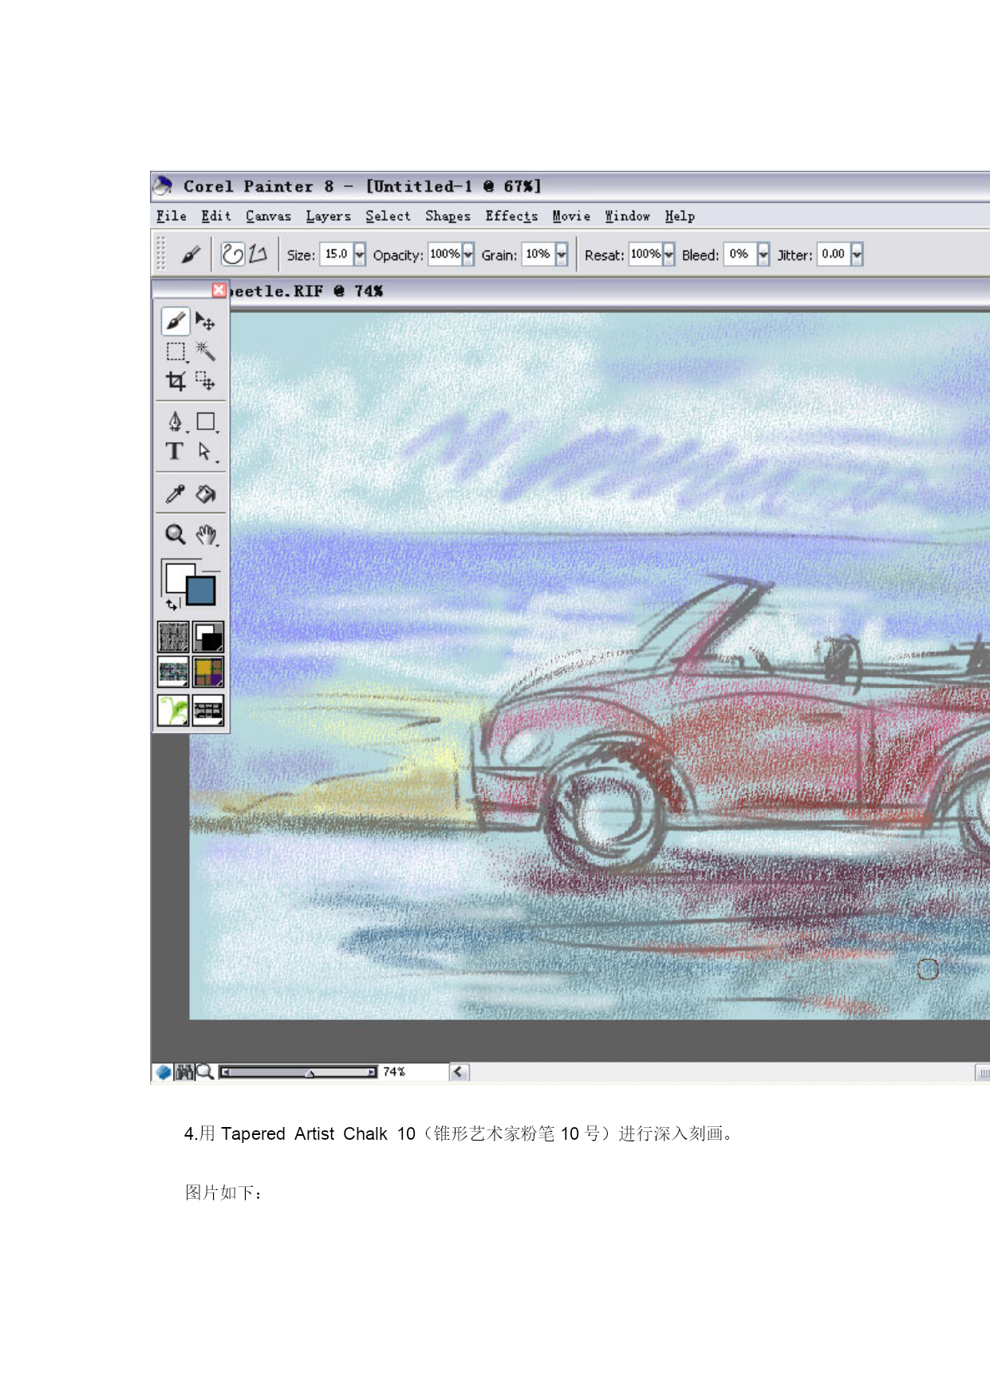Enable freehand strokes mode

click(x=232, y=255)
